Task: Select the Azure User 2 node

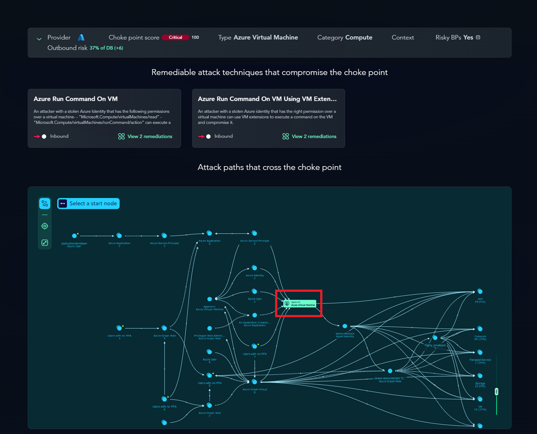Action: click(x=254, y=291)
